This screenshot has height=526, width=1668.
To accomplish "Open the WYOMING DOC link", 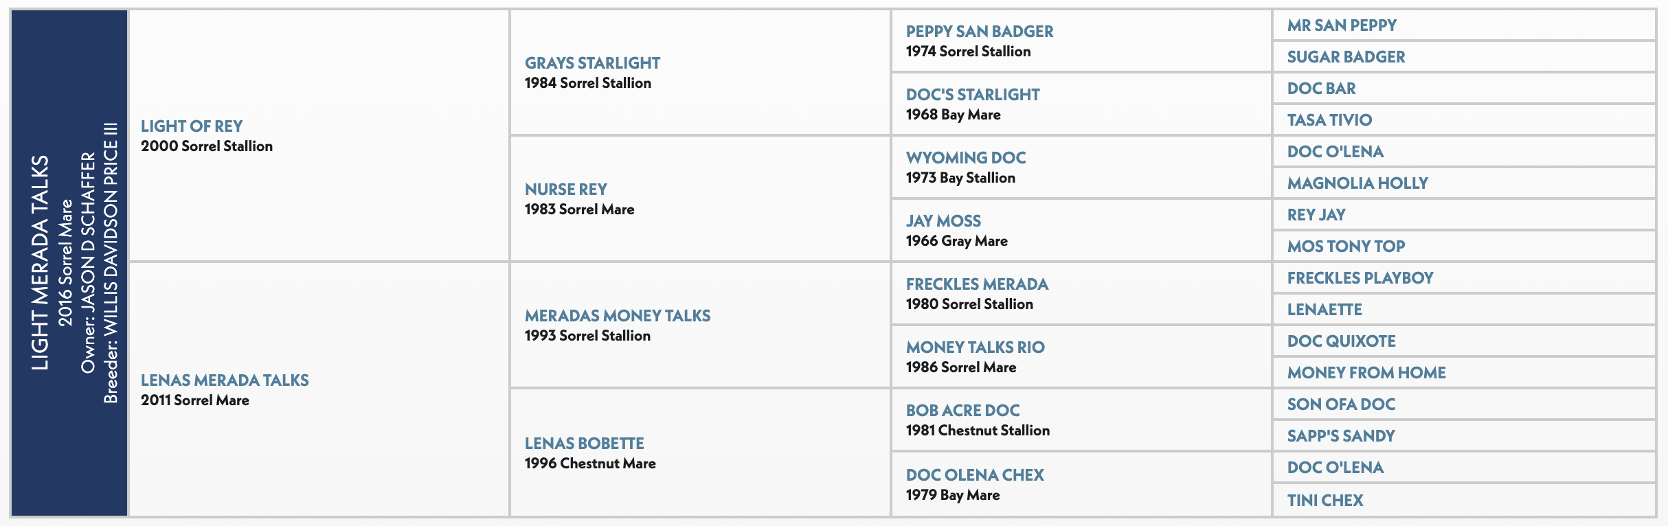I will (x=965, y=158).
